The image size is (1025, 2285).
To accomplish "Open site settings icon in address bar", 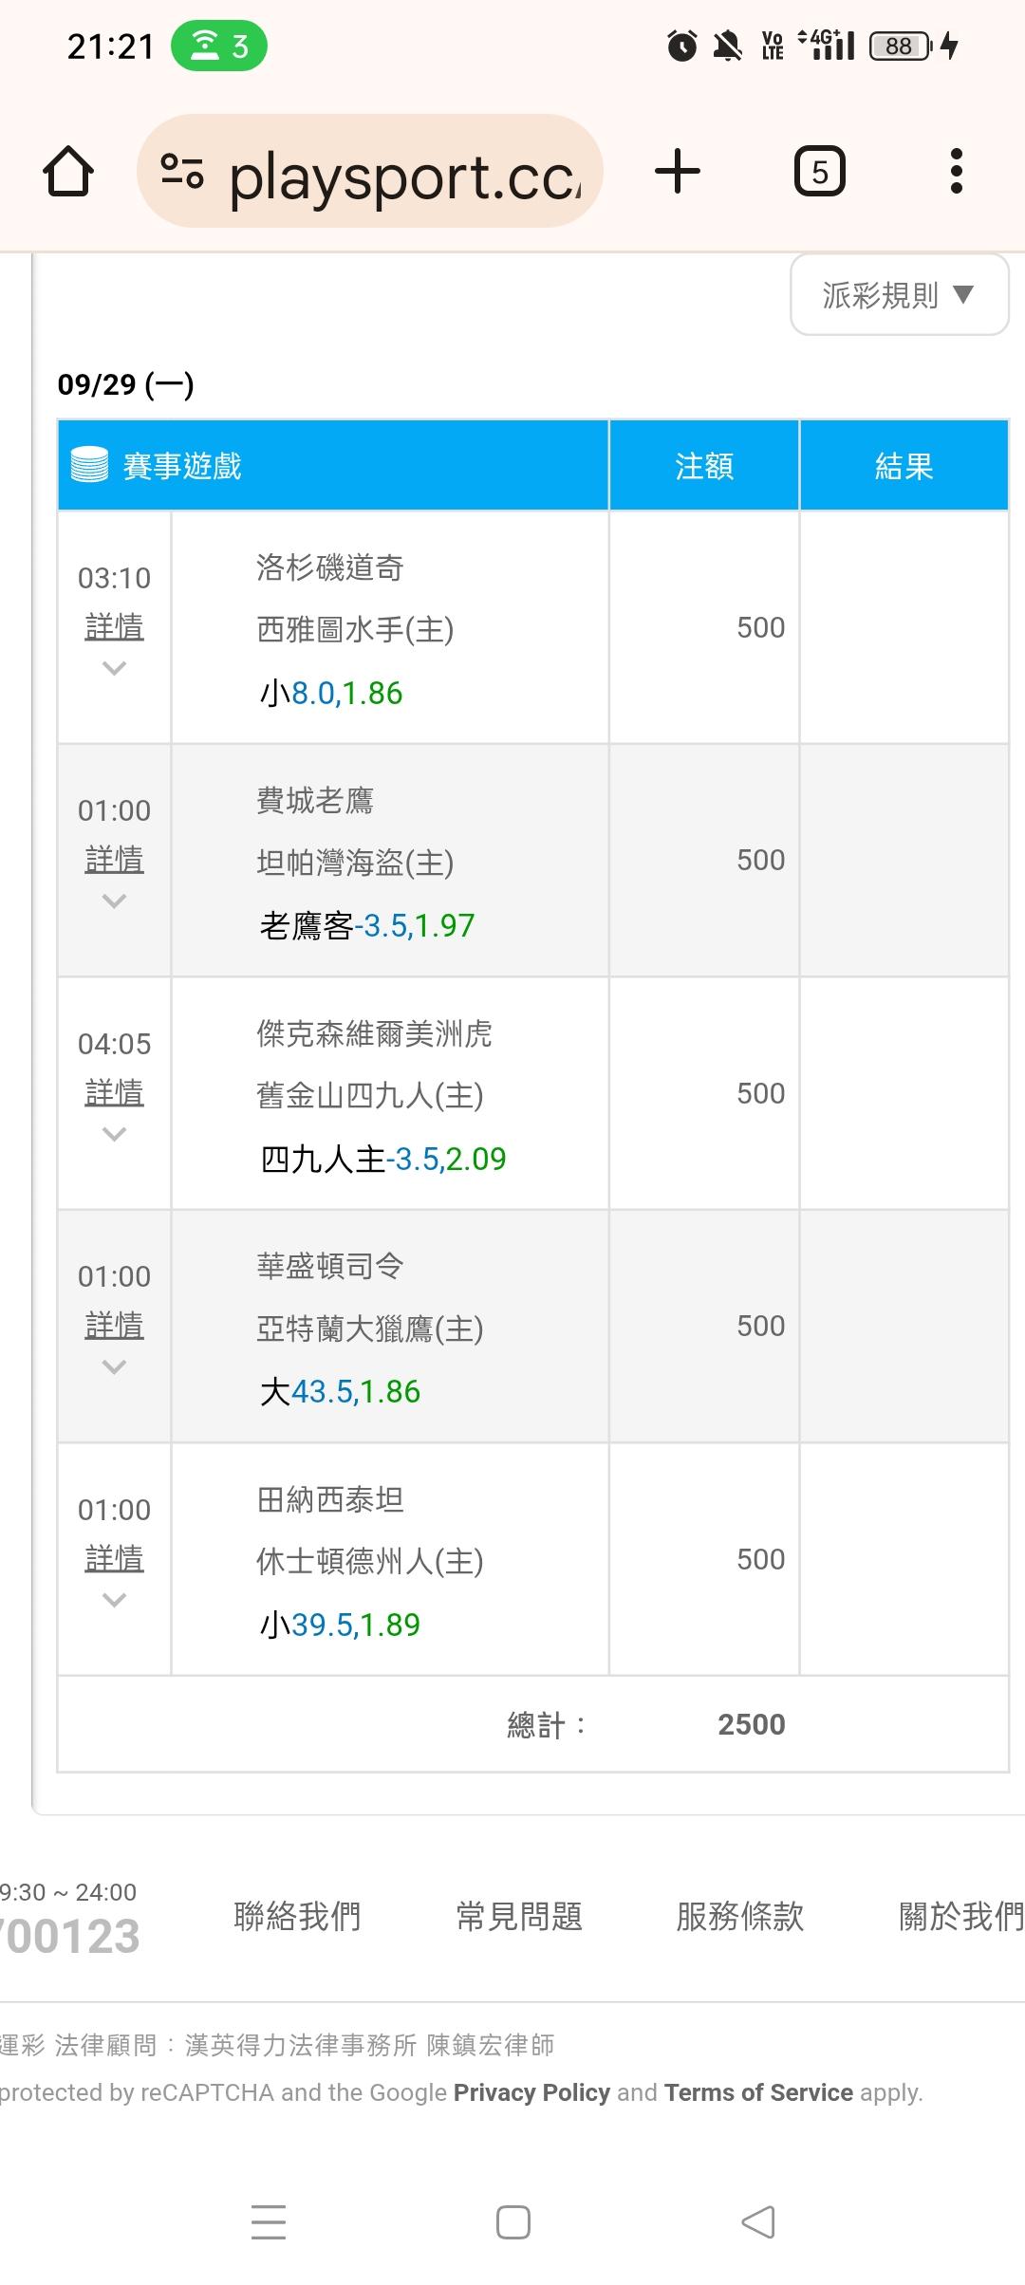I will [x=182, y=172].
